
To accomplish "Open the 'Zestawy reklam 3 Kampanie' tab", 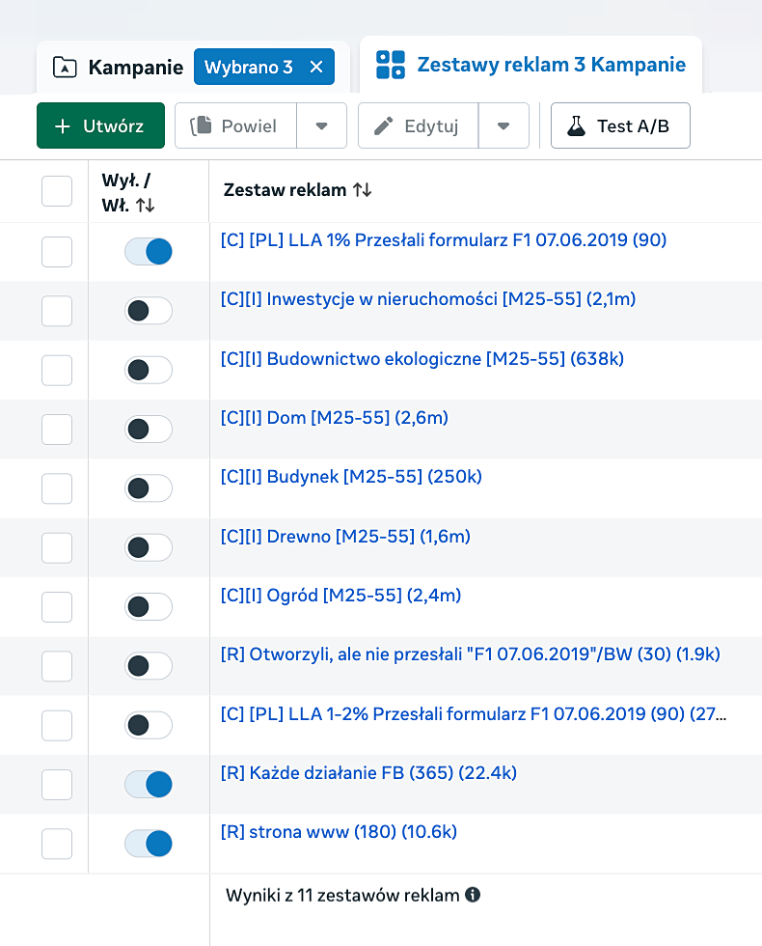I will [531, 65].
